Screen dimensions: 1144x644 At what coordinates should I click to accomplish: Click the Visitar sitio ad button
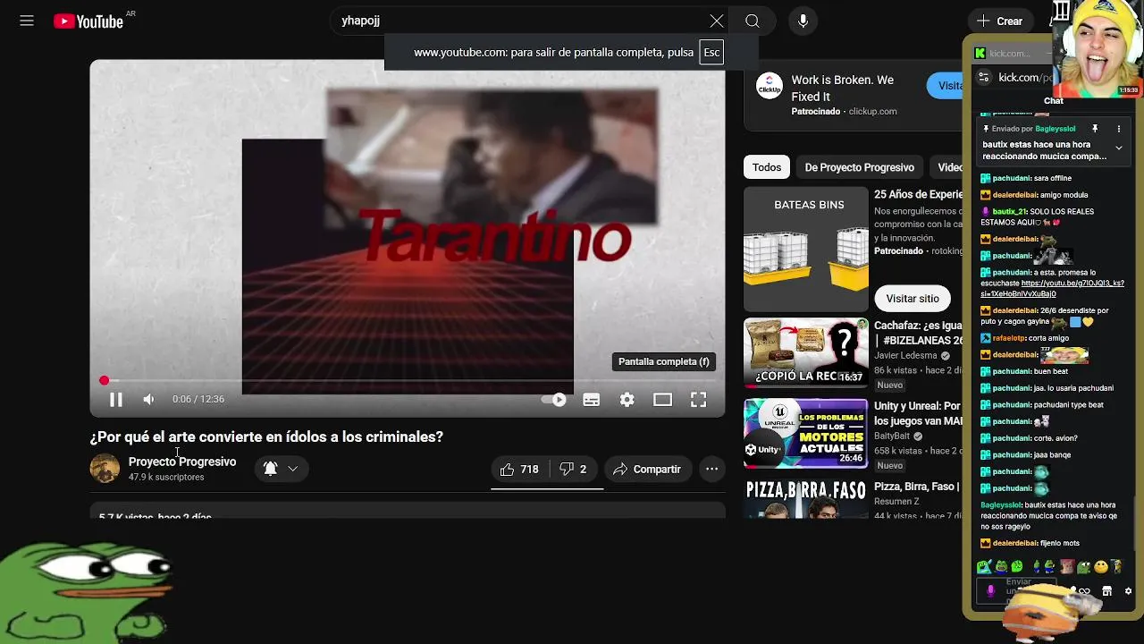(913, 299)
